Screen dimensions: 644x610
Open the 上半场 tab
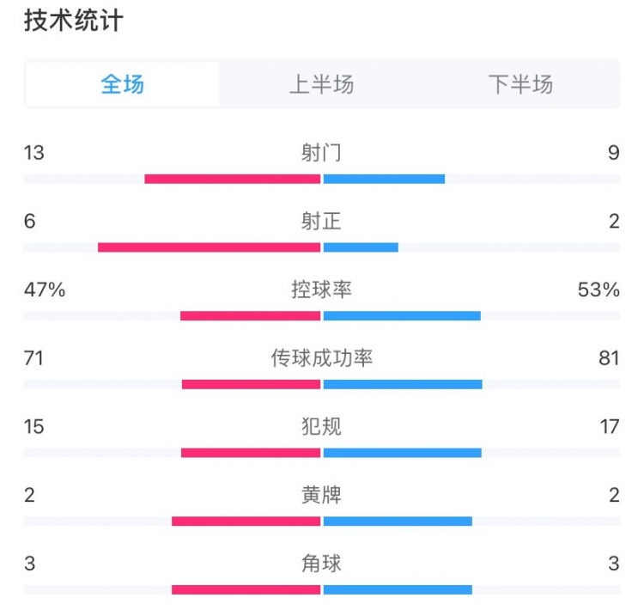point(321,84)
